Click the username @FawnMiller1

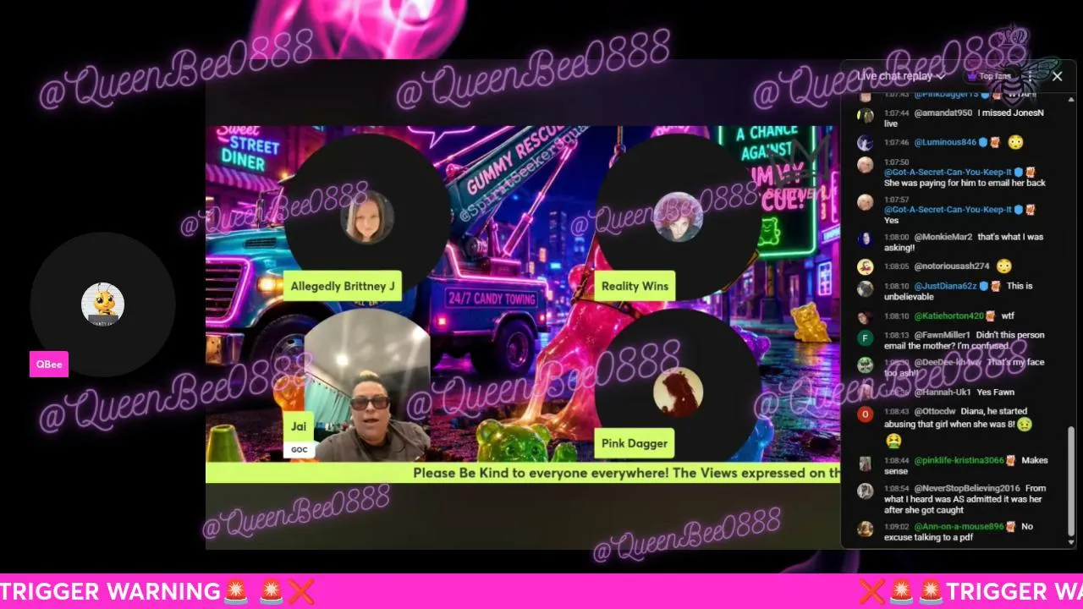[943, 335]
